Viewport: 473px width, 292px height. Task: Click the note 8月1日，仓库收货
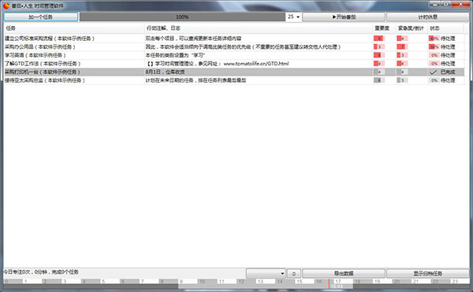[x=165, y=72]
